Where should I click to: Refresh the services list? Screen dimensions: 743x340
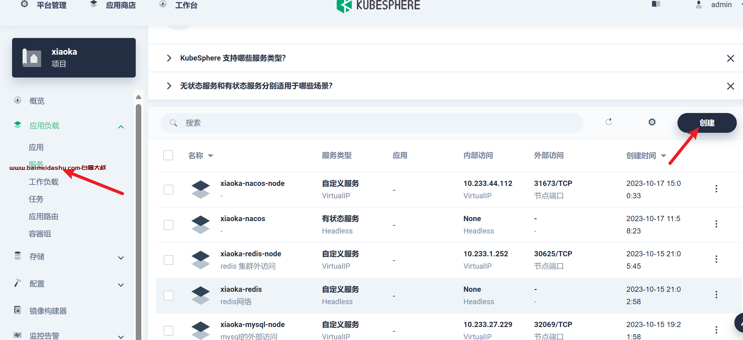pos(609,122)
